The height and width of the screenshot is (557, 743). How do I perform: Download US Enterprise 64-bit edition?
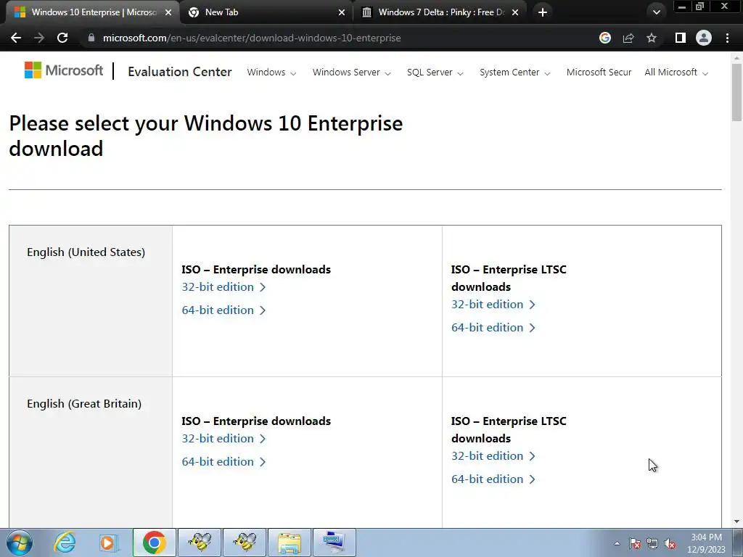(x=223, y=310)
